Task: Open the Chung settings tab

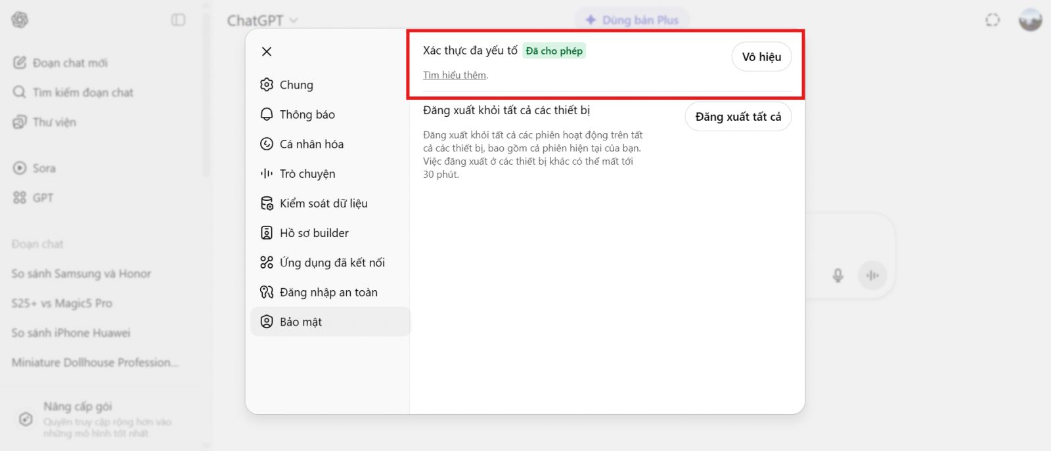Action: click(x=330, y=85)
